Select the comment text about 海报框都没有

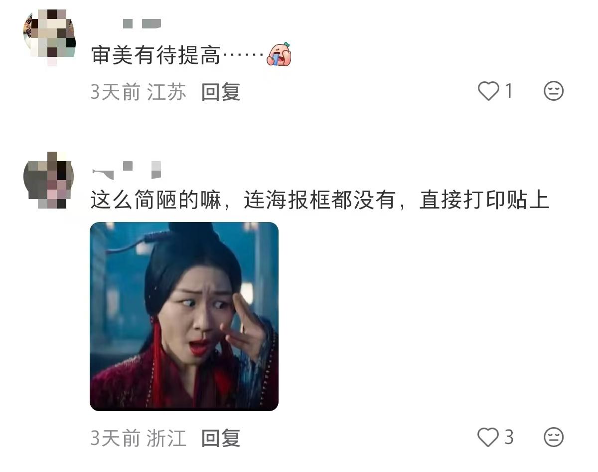pos(320,201)
